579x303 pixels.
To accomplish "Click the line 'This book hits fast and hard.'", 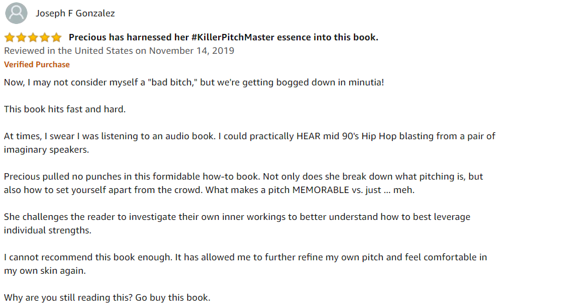I will coord(64,109).
